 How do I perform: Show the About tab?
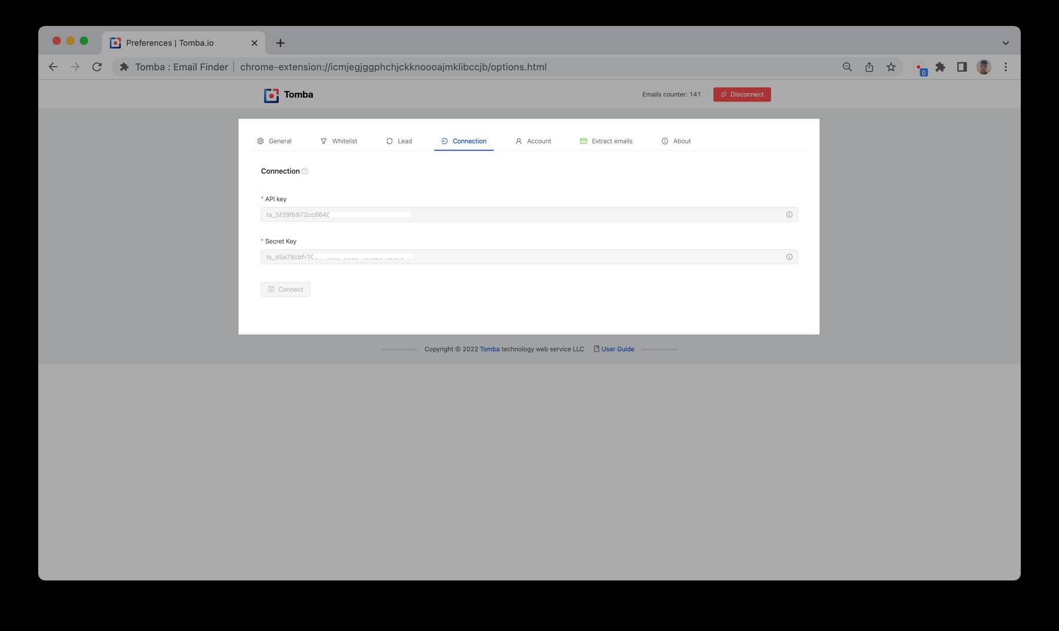[x=676, y=141]
